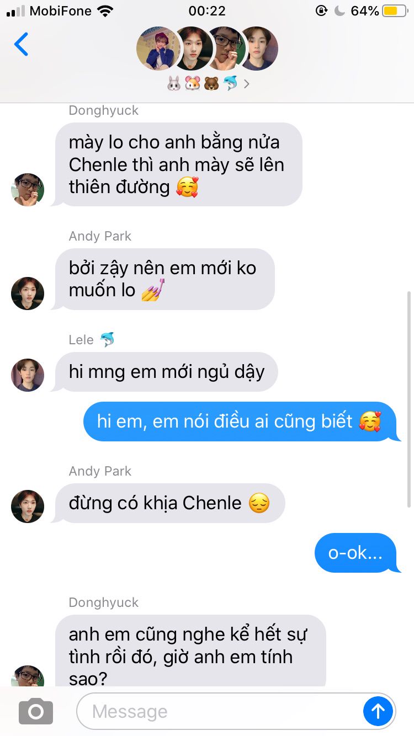Screen dimensions: 414x736
Task: Tap the blue send arrow button
Action: (378, 711)
